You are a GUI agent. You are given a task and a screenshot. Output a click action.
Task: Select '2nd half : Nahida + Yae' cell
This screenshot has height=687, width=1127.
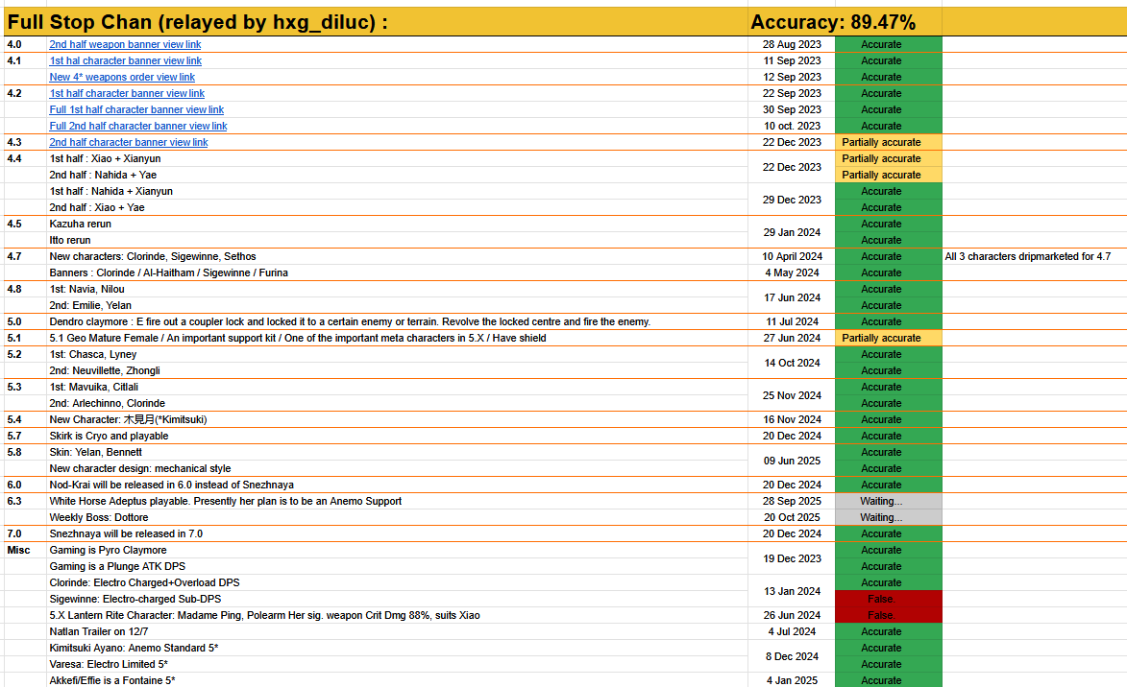[397, 176]
